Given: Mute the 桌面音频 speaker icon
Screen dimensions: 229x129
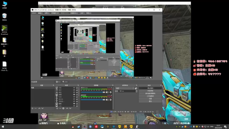Looking at the screenshot, I should [107, 100].
